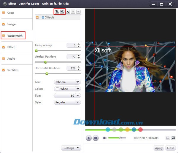The image size is (178, 153).
Task: Toggle the Subtitles checkbox
Action: [4, 70]
